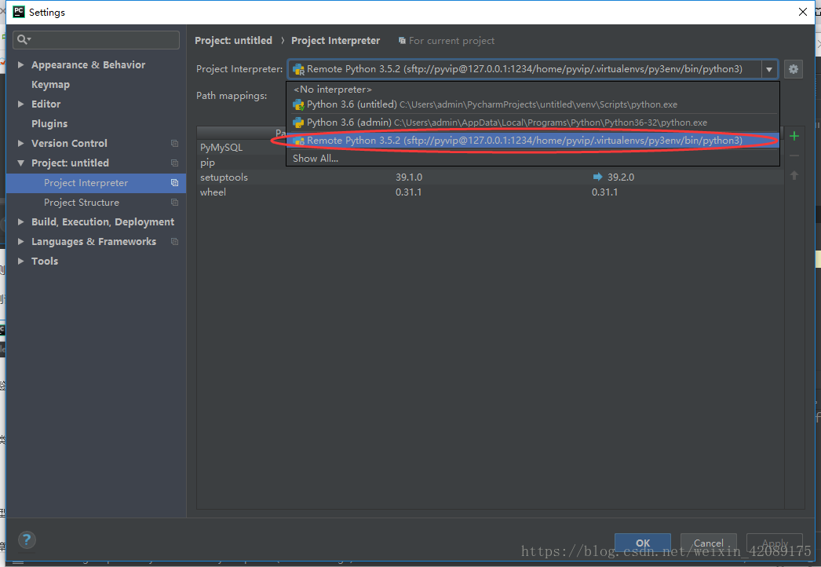
Task: Click the OK button
Action: click(x=643, y=543)
